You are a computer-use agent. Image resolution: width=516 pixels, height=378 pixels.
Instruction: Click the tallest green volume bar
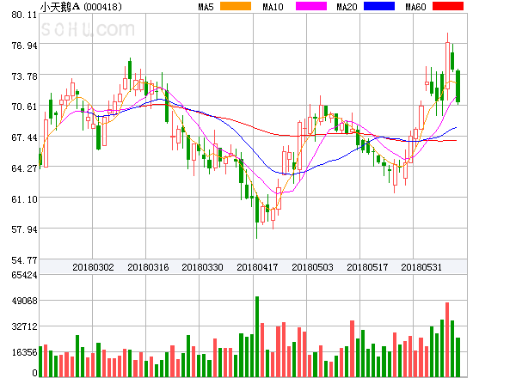click(257, 337)
